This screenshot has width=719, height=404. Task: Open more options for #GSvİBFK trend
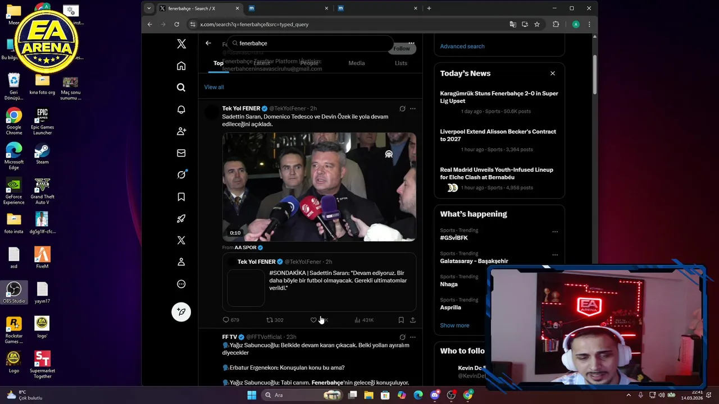tap(555, 232)
